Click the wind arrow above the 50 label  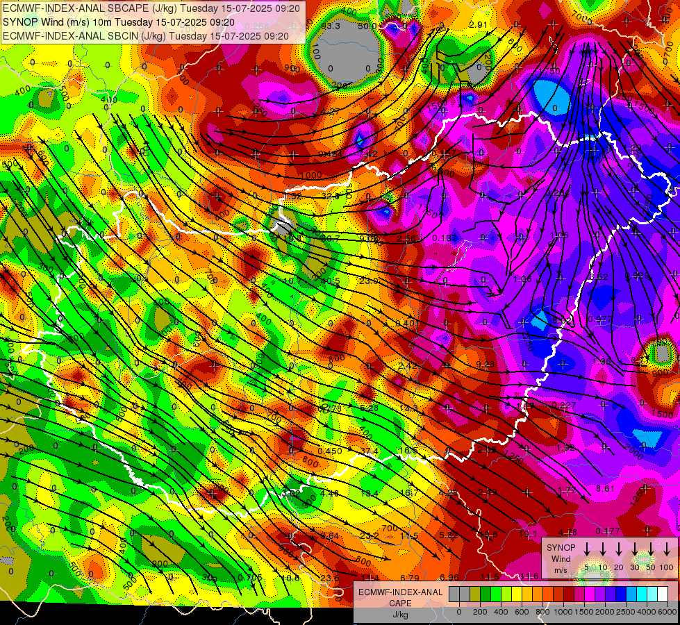pyautogui.click(x=651, y=549)
